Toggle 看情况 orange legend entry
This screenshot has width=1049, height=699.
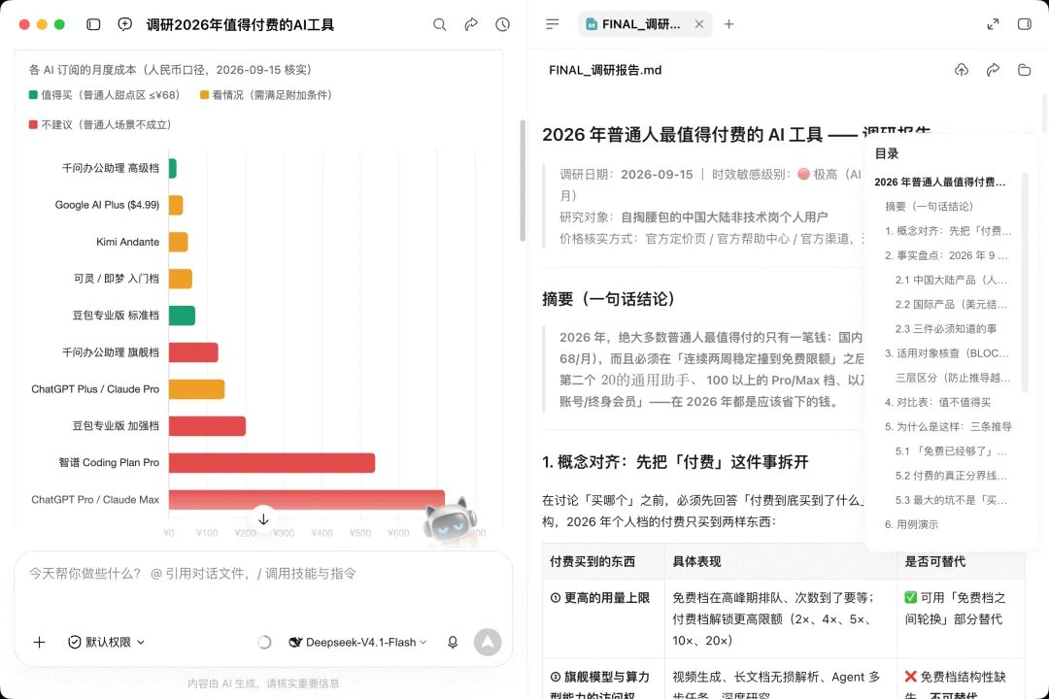(x=266, y=95)
